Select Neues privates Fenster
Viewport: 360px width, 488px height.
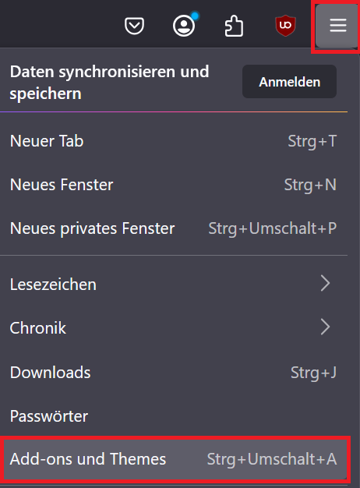pos(174,228)
